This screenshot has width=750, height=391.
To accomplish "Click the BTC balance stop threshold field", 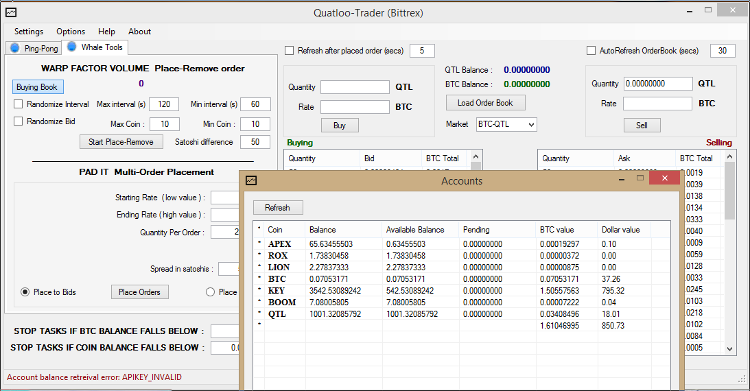I will (225, 331).
